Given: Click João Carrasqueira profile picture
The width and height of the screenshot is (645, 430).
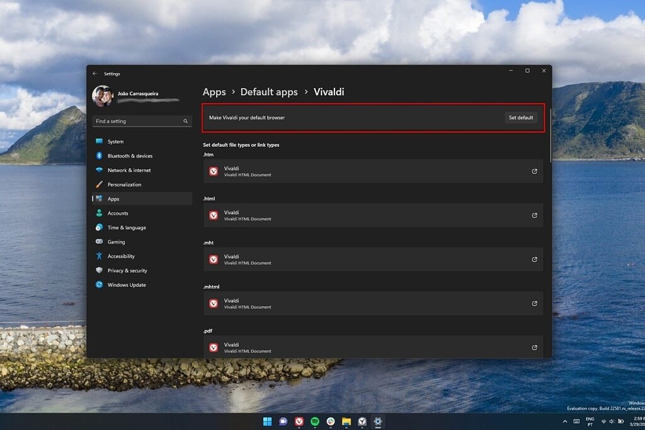Looking at the screenshot, I should 103,96.
